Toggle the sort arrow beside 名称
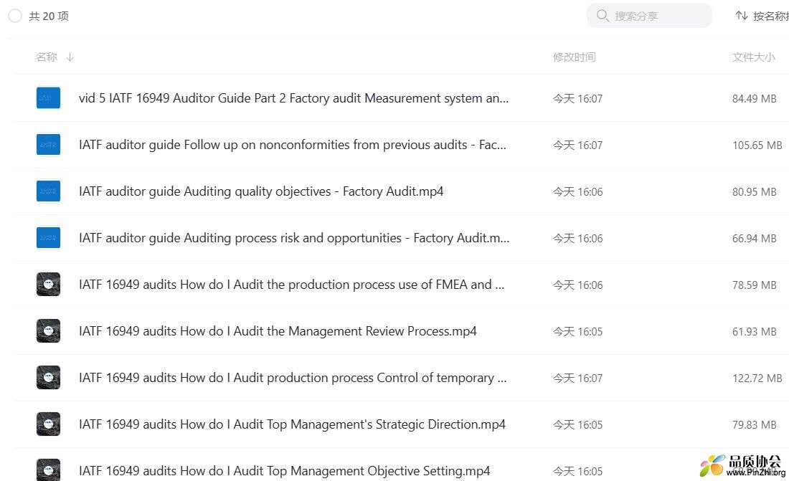The height and width of the screenshot is (481, 789). tap(70, 57)
